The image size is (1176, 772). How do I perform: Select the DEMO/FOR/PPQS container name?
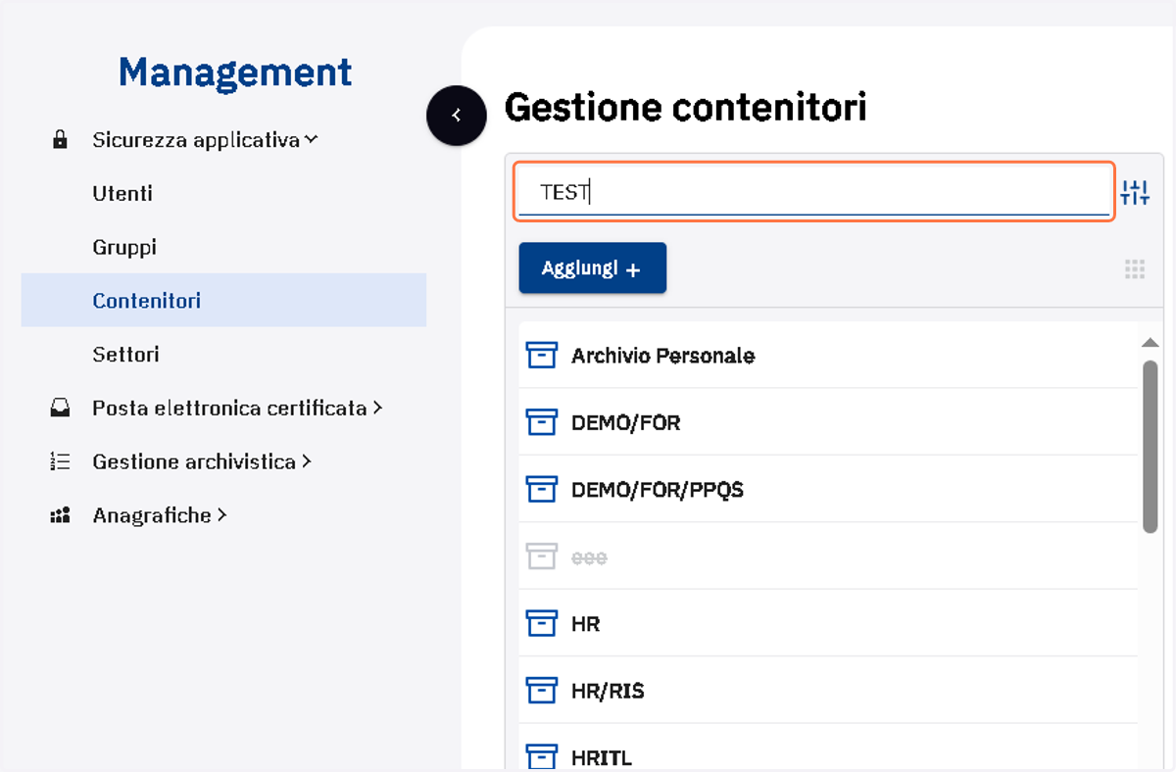(x=658, y=490)
